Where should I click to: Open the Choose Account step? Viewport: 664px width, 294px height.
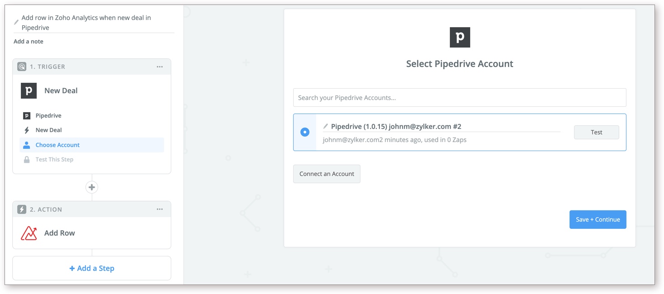[x=57, y=145]
